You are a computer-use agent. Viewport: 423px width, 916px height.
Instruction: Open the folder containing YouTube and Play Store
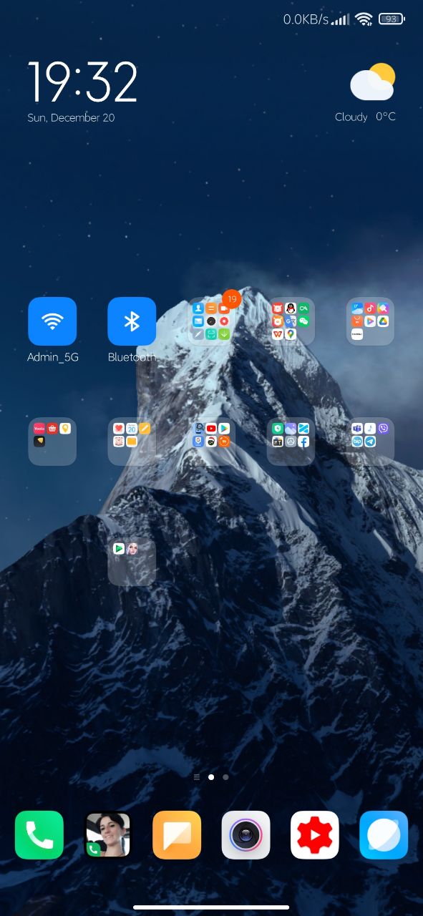click(x=211, y=442)
